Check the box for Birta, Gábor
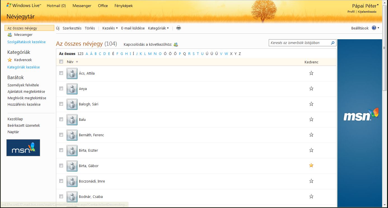The image size is (388, 208). (61, 165)
